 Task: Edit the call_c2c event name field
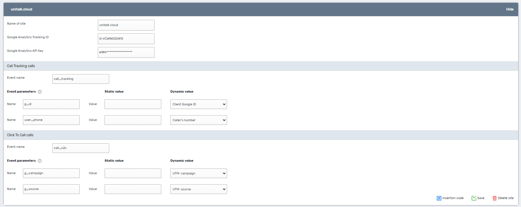pyautogui.click(x=81, y=148)
